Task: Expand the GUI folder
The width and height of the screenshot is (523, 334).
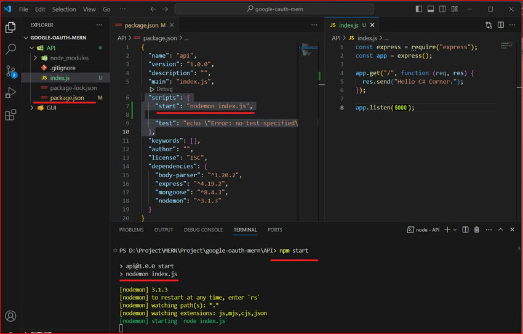Action: (x=51, y=108)
